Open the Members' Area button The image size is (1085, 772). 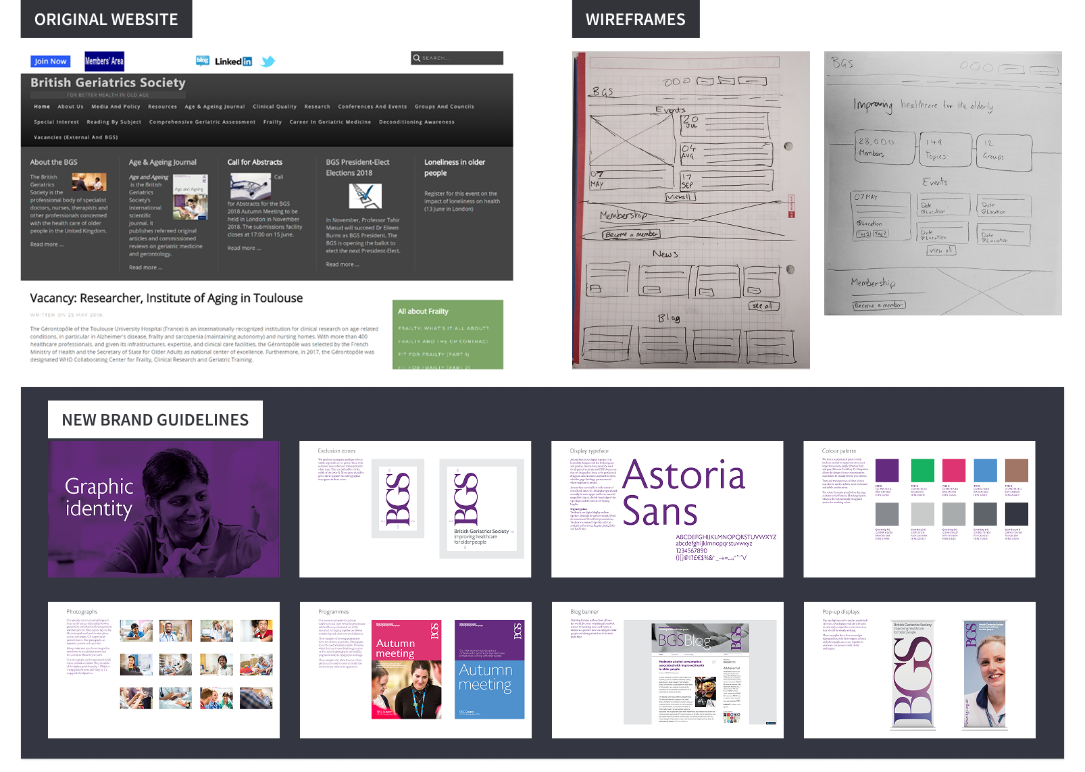104,61
